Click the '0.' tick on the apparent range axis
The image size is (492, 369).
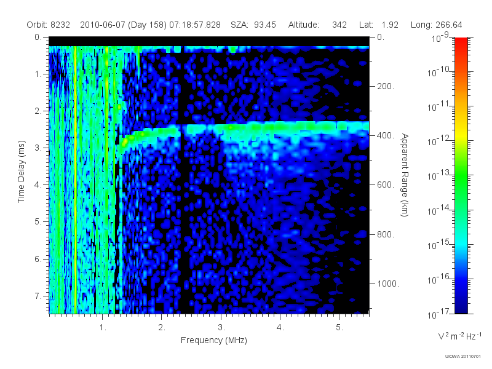click(381, 38)
